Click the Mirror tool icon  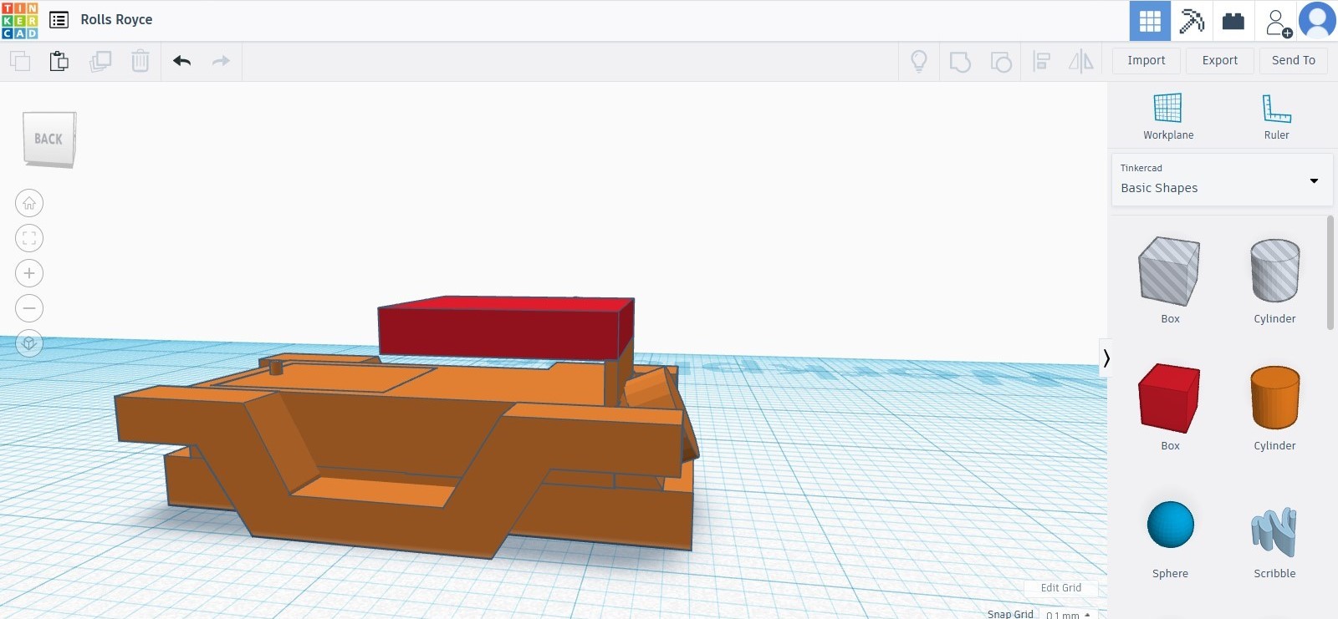1081,61
